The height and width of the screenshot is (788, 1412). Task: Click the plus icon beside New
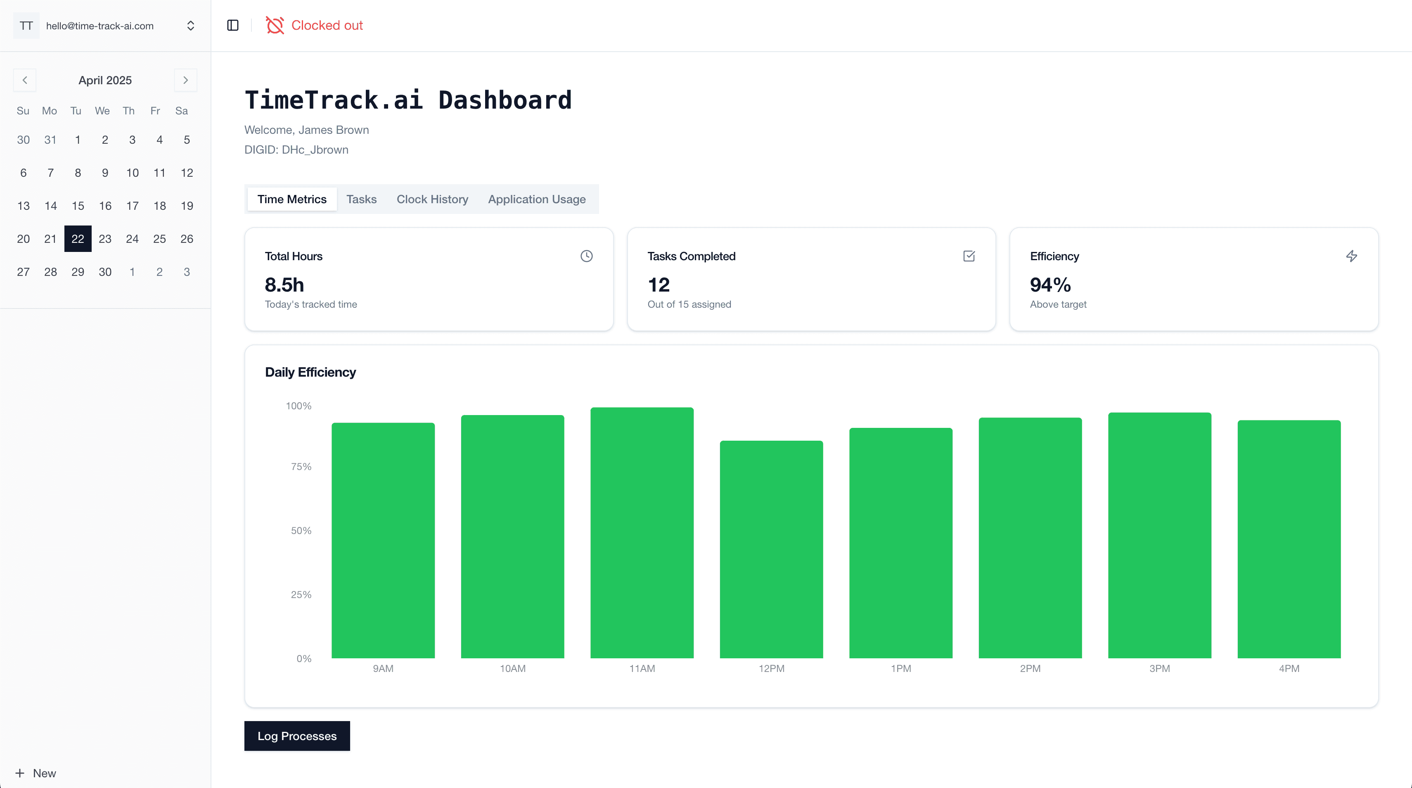click(20, 773)
